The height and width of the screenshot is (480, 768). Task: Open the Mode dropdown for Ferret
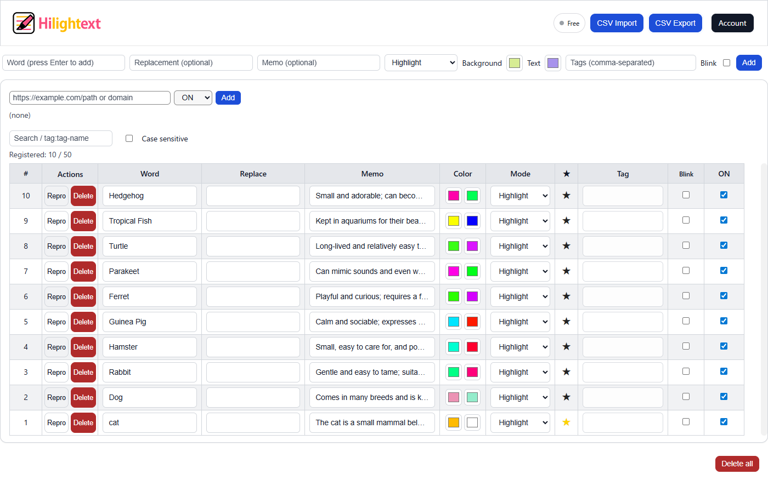520,296
